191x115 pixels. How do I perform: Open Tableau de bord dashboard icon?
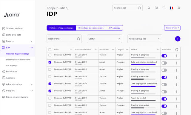point(4,28)
